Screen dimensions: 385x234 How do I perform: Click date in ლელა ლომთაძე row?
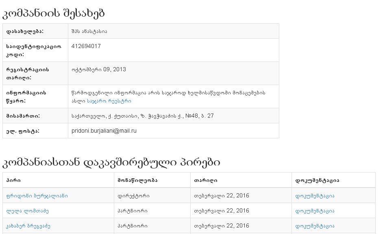click(x=222, y=211)
